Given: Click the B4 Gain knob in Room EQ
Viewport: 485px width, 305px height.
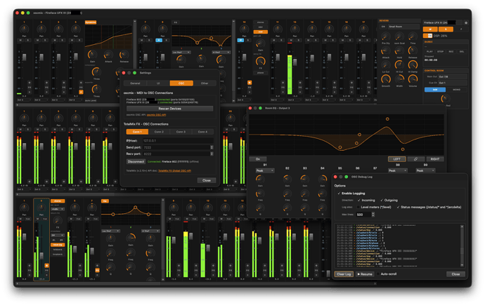Looking at the screenshot, I should (x=323, y=179).
